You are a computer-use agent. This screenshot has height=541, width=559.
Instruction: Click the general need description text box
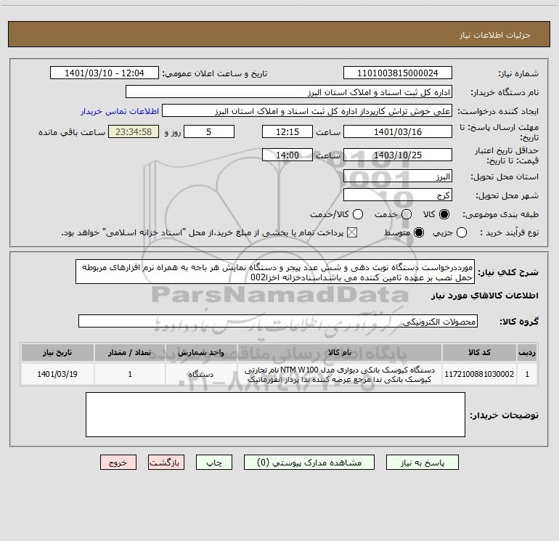275,272
